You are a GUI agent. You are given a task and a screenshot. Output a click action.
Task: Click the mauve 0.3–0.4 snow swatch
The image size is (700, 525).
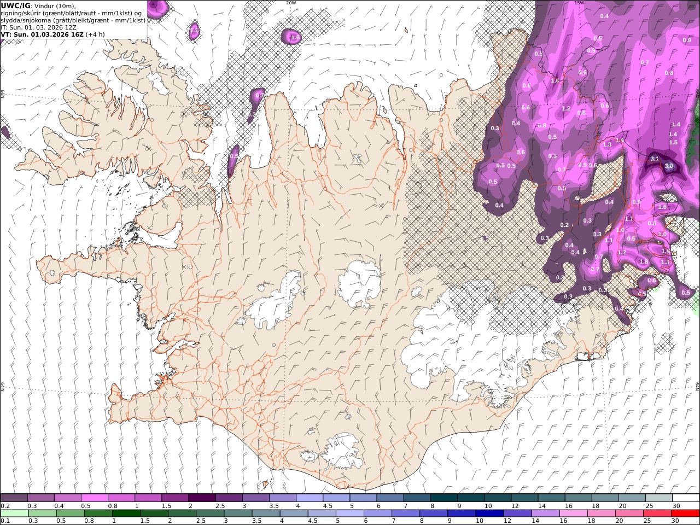coord(41,498)
